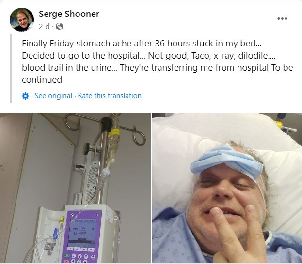Click the pump's display screen in left photo
This screenshot has height=264, width=302.
(82, 231)
